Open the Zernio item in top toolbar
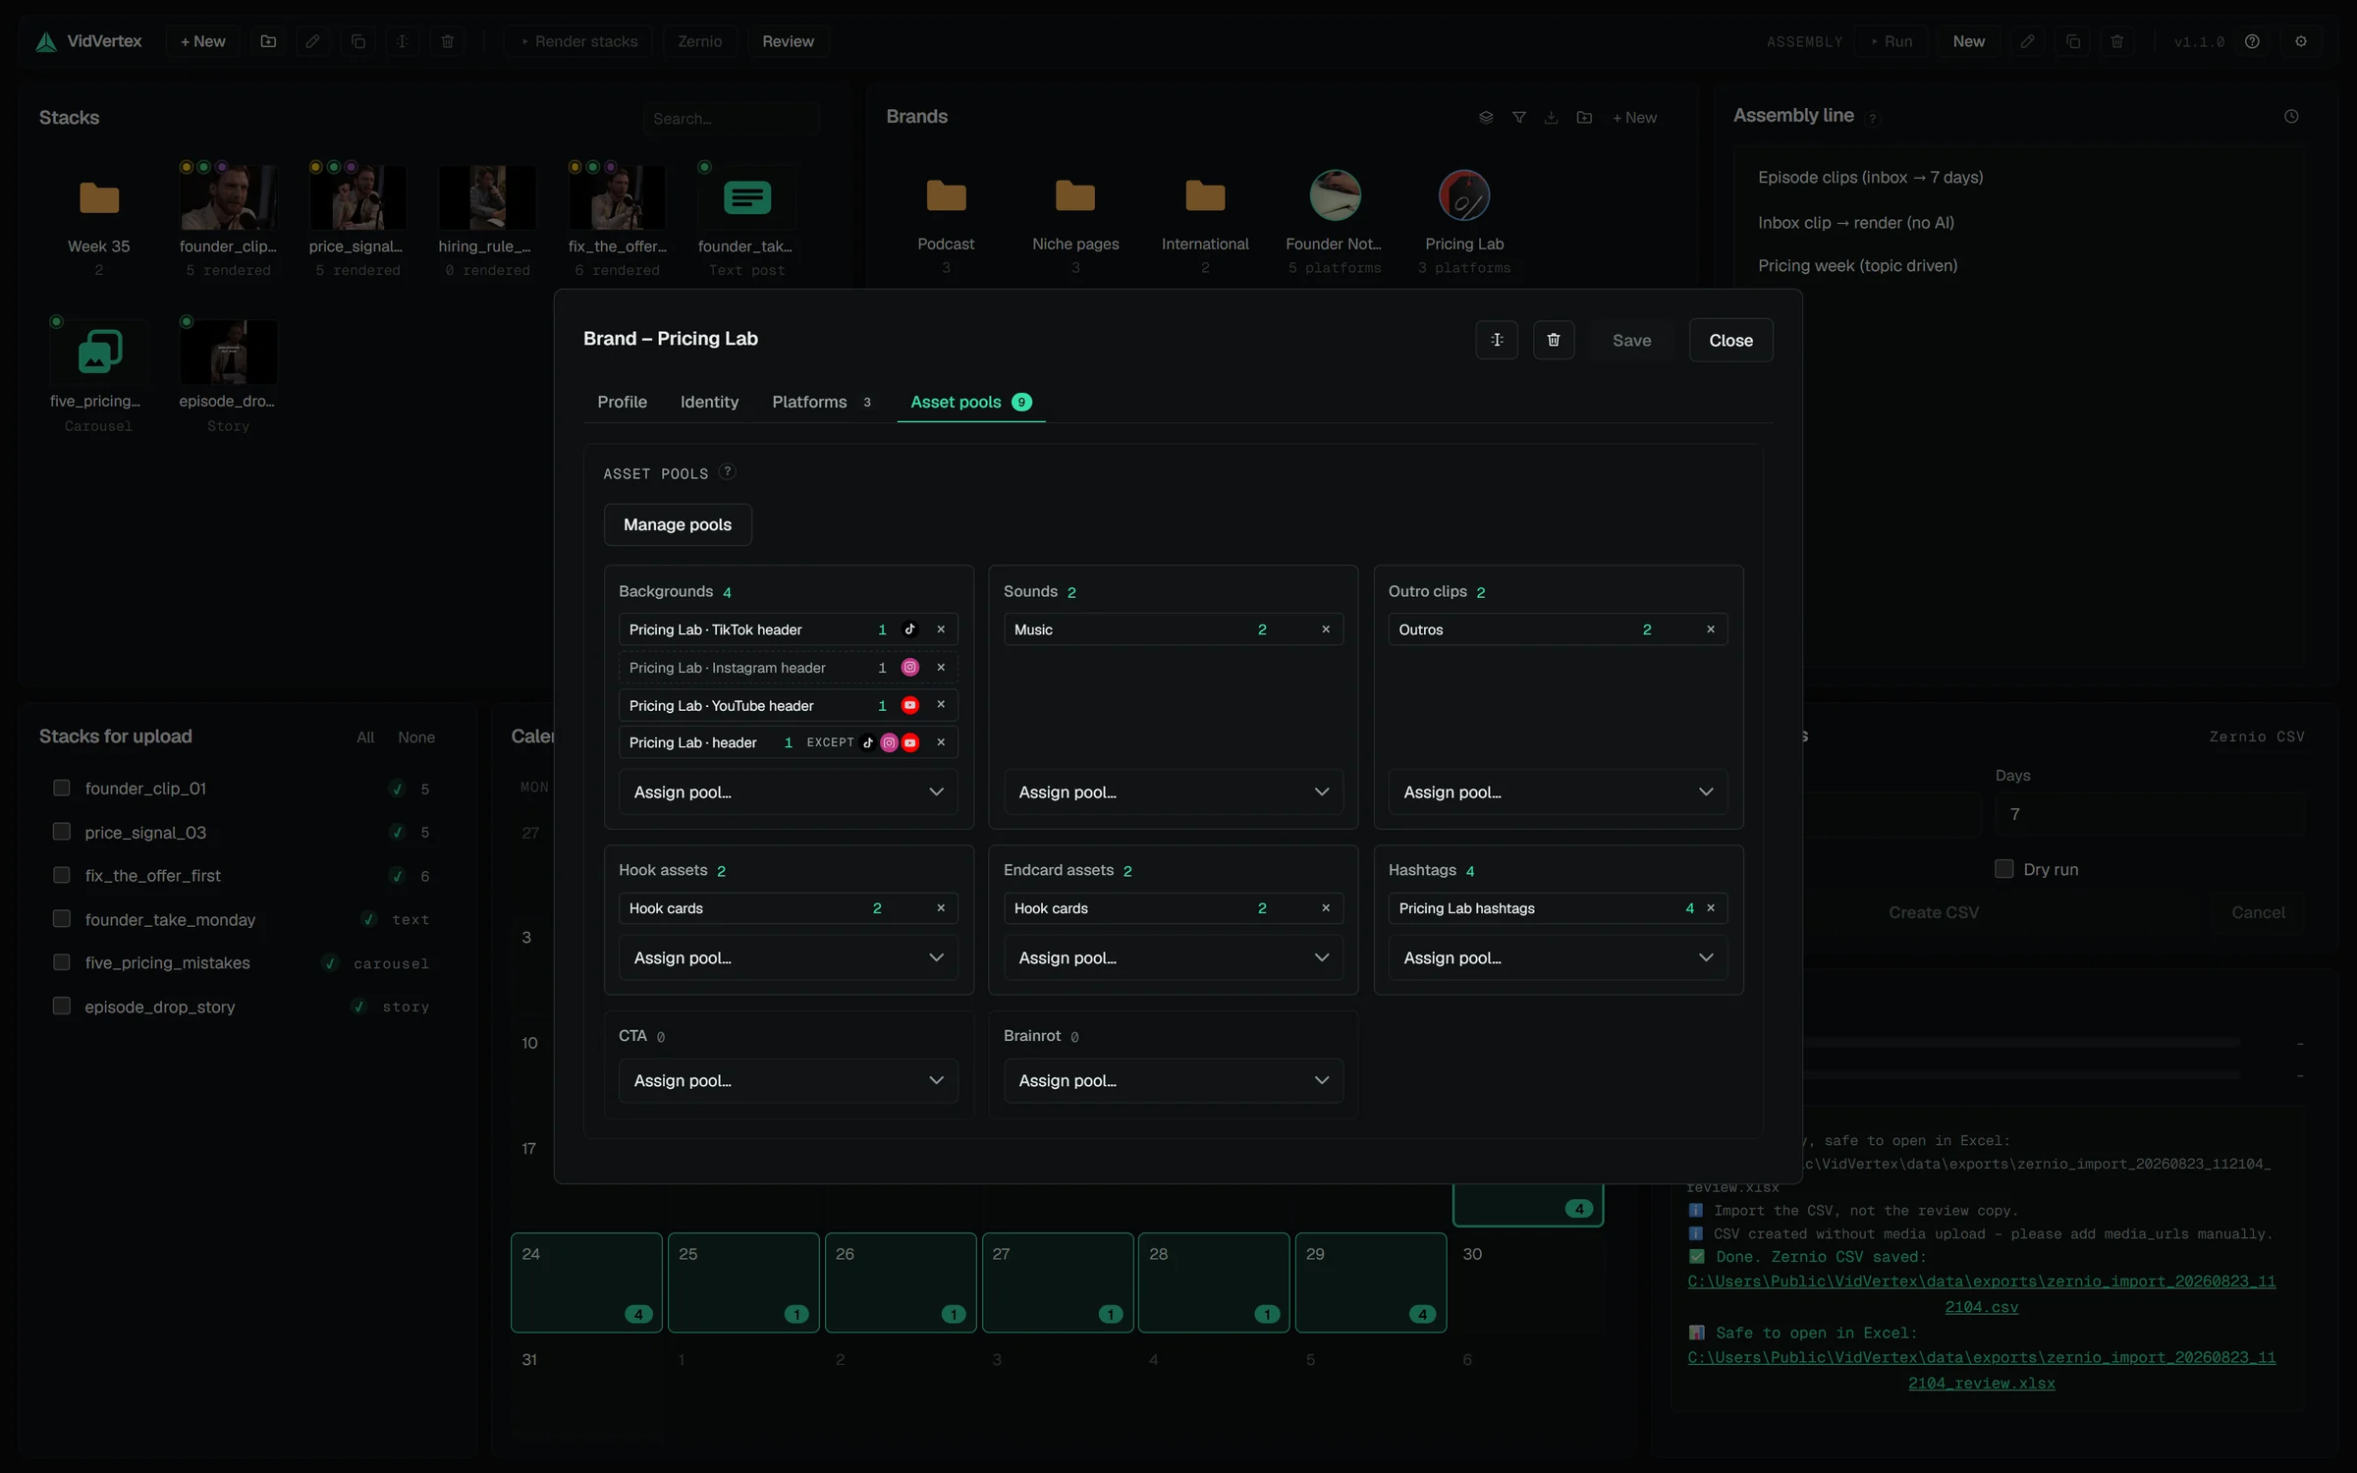 (699, 41)
